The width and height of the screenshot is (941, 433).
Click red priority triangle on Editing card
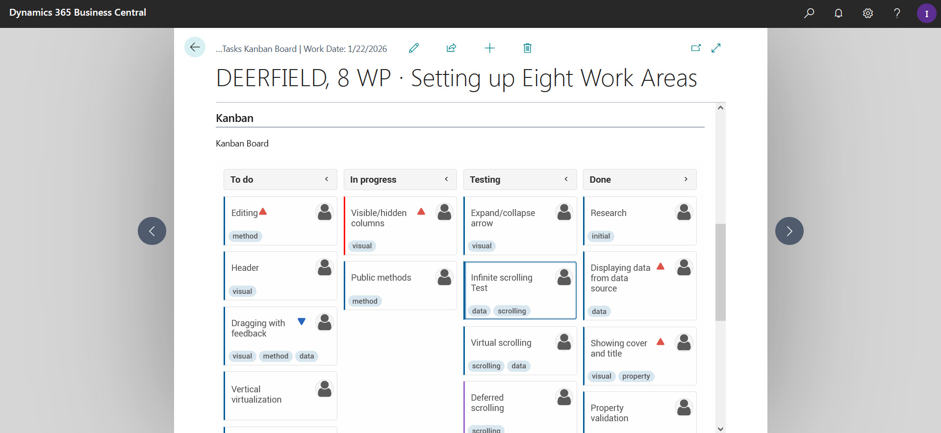(263, 212)
